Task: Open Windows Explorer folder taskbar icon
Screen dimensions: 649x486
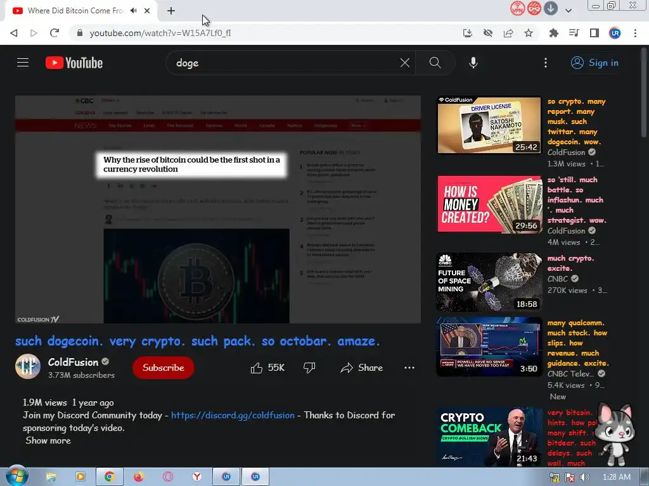Action: [51, 477]
